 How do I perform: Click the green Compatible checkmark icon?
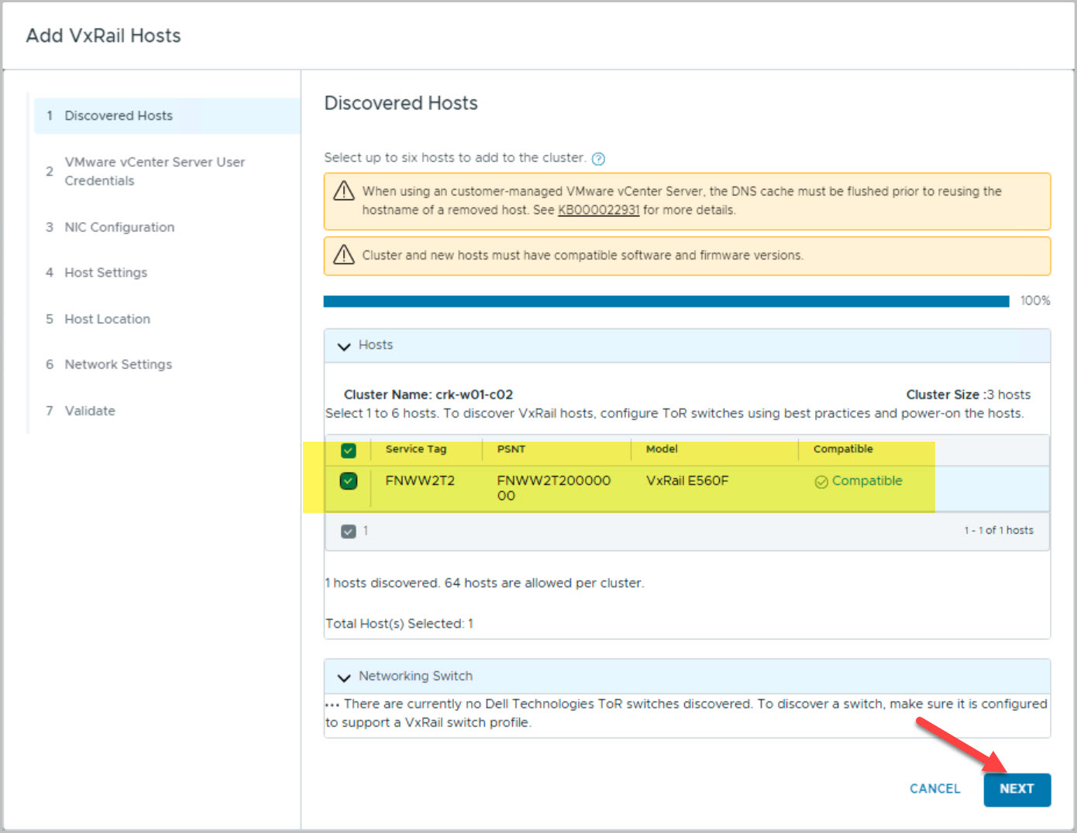coord(821,482)
